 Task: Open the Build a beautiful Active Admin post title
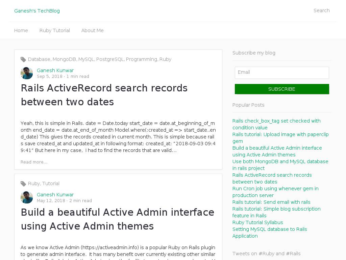pos(117,219)
